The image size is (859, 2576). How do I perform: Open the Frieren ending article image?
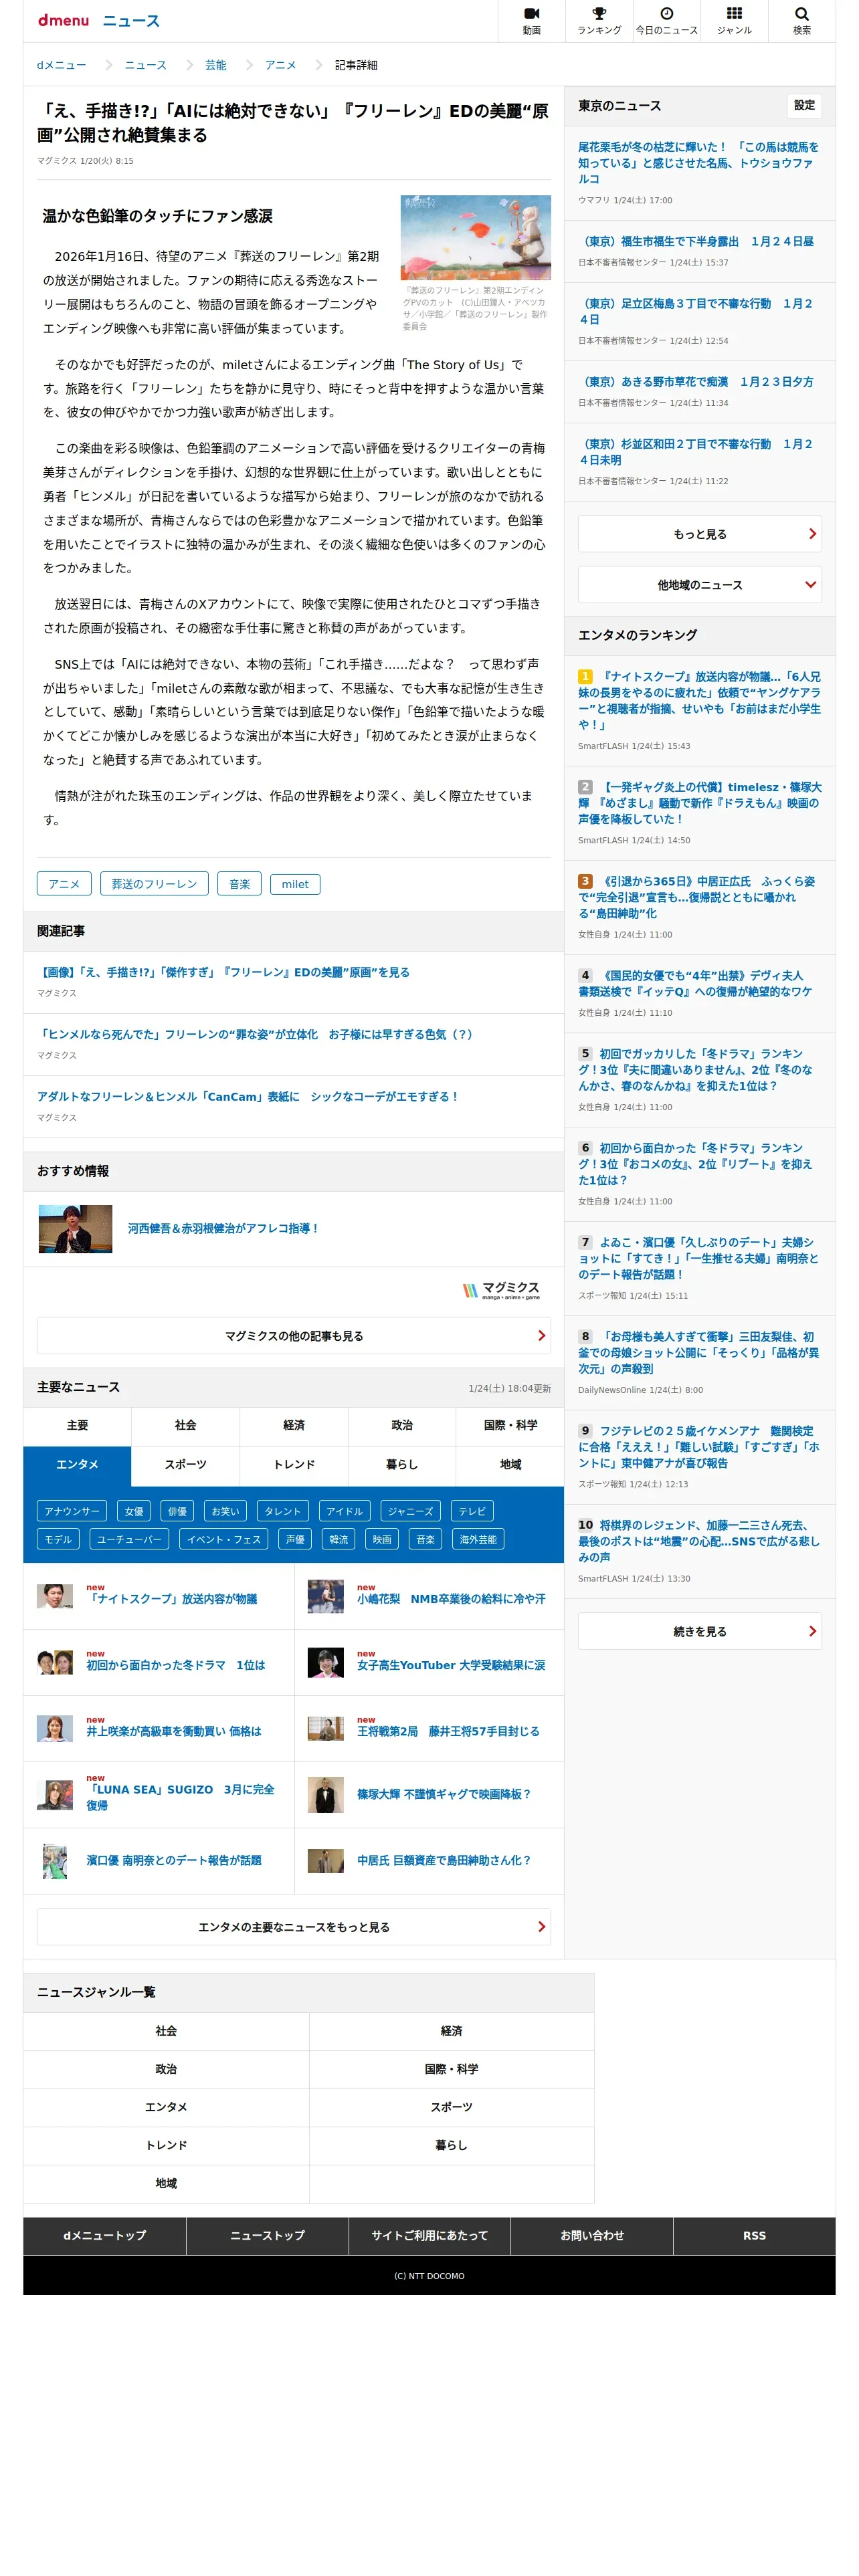(476, 238)
